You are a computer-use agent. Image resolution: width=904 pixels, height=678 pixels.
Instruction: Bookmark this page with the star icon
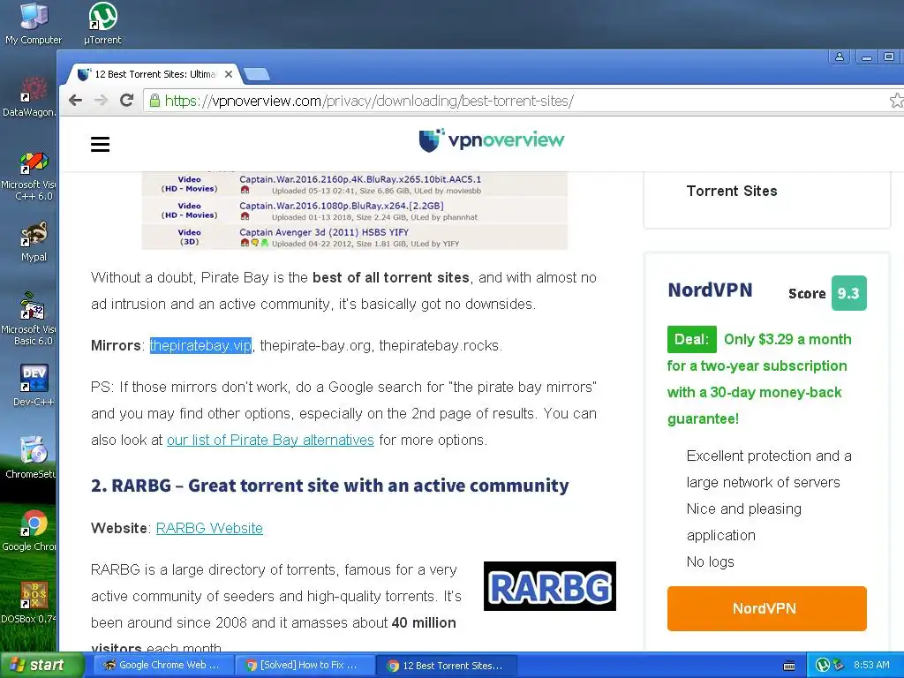click(897, 101)
